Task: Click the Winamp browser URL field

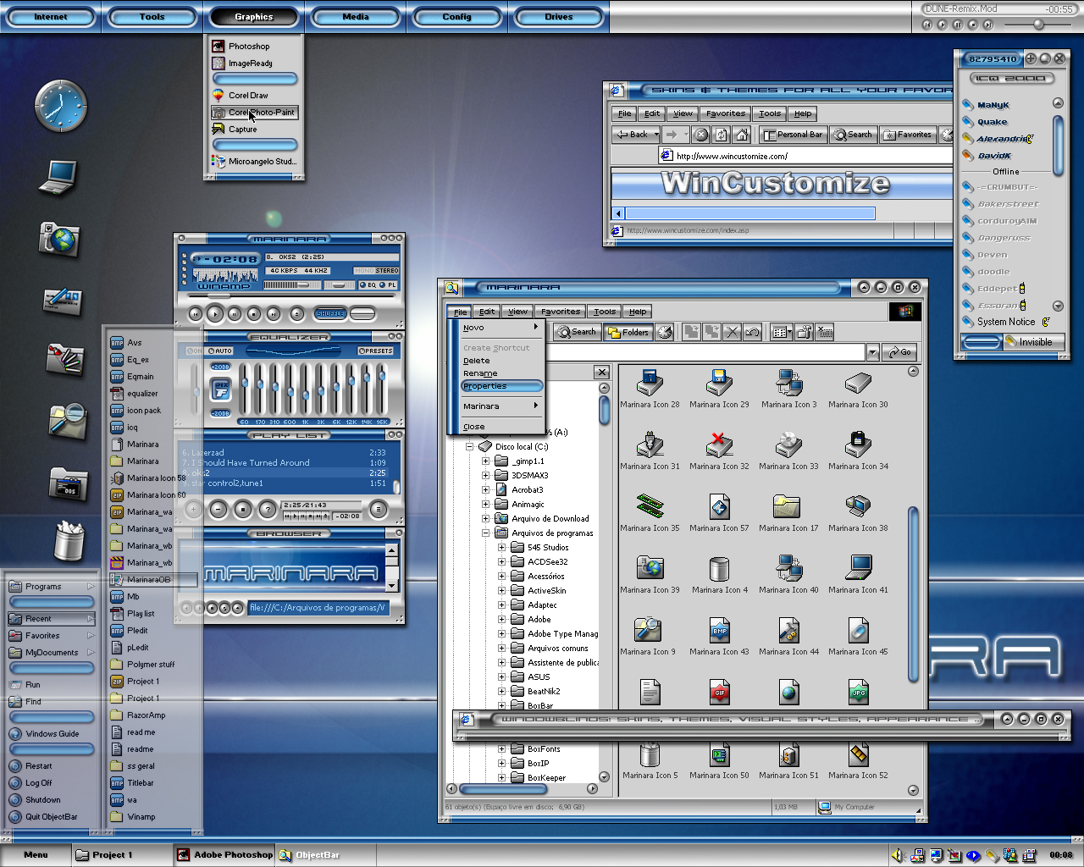Action: [318, 607]
